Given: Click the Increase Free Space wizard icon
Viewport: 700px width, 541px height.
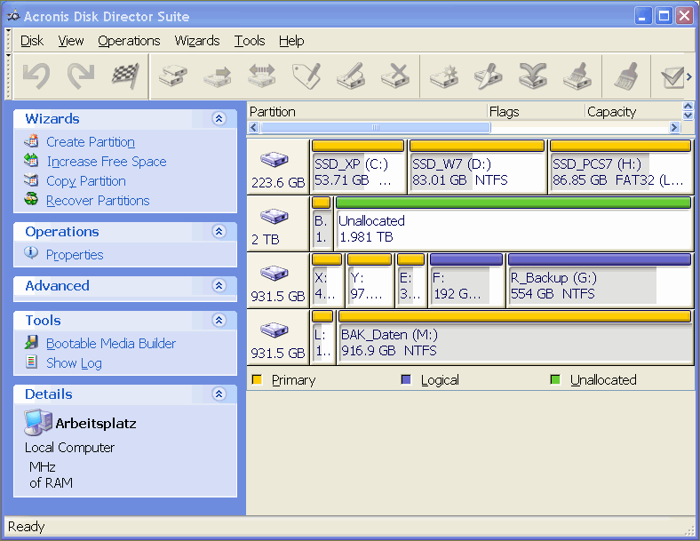Looking at the screenshot, I should click(x=31, y=160).
